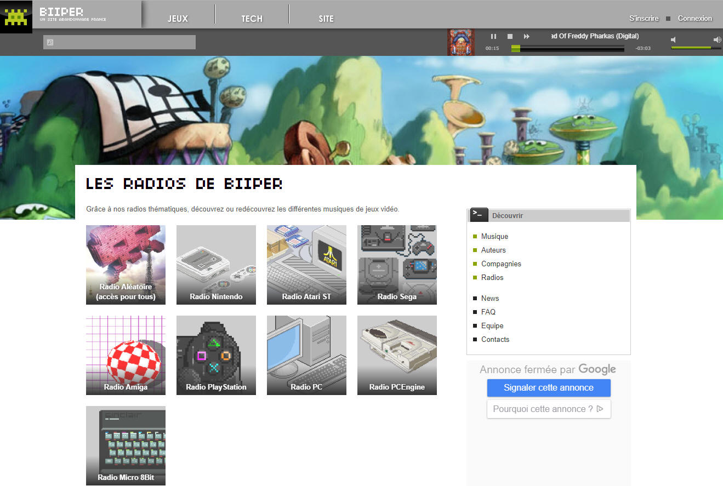Viewport: 723px width, 486px height.
Task: Open Musique in Découvrir panel
Action: (494, 236)
